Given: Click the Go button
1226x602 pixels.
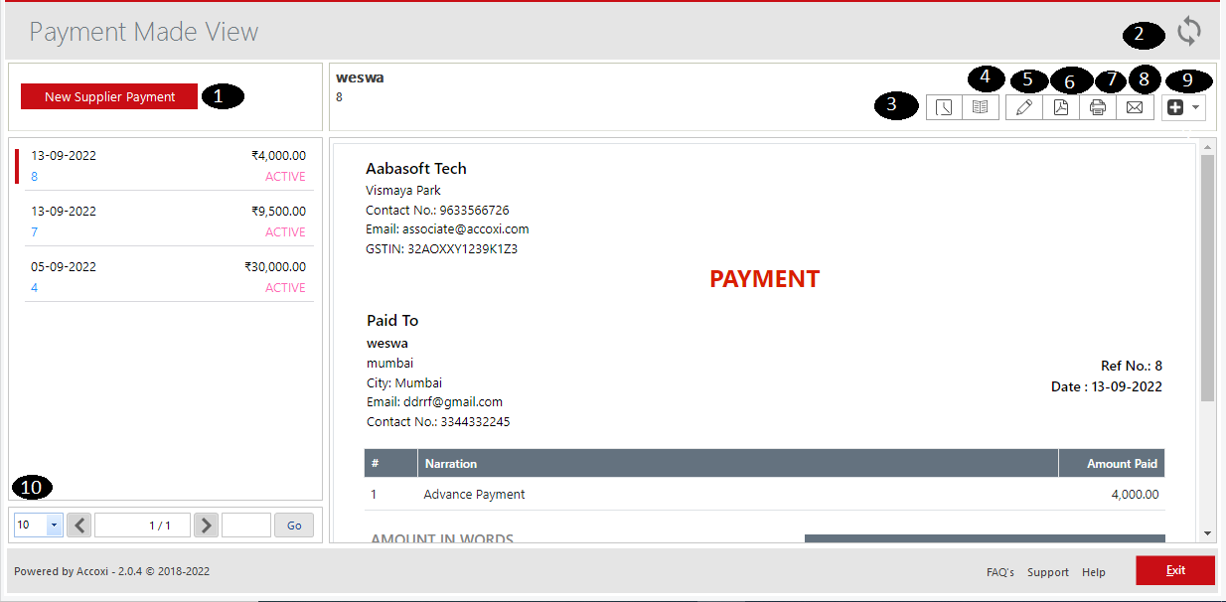Looking at the screenshot, I should click(294, 525).
